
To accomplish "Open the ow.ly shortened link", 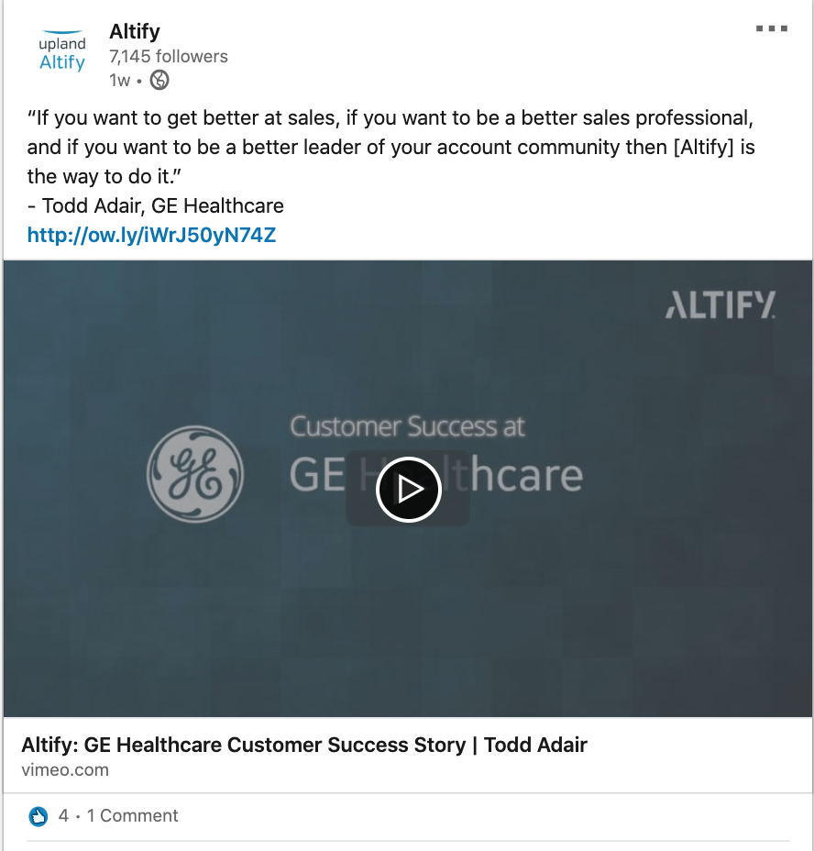I will [151, 236].
